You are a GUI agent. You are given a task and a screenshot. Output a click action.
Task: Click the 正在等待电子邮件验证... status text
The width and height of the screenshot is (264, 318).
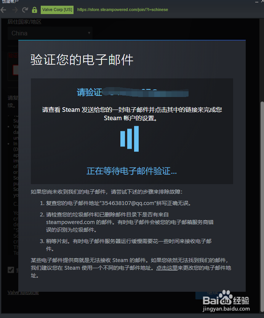[x=131, y=171]
